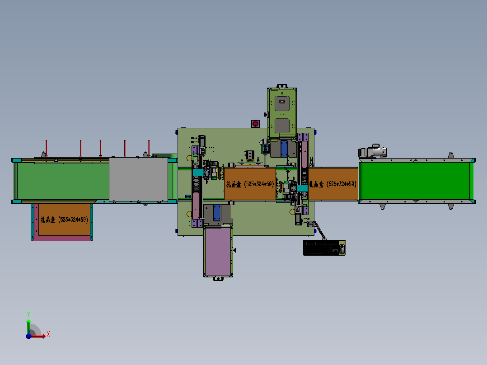The image size is (487, 365).
Task: Select the handle atop the upper cabinet
Action: tap(282, 86)
